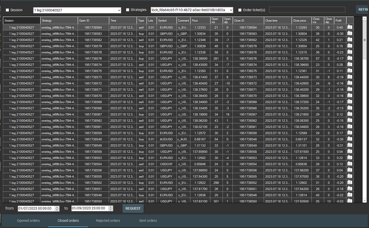Click the Refresh button at top right
The height and width of the screenshot is (228, 369).
[362, 9]
